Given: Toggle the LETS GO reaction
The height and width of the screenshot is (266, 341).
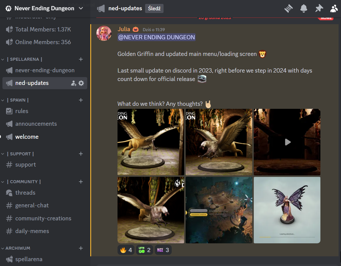Looking at the screenshot, I should point(144,250).
